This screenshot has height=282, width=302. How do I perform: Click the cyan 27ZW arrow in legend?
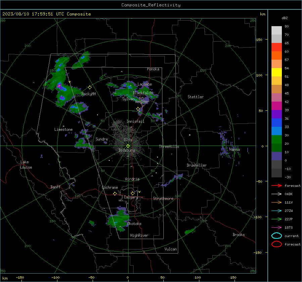point(276,211)
